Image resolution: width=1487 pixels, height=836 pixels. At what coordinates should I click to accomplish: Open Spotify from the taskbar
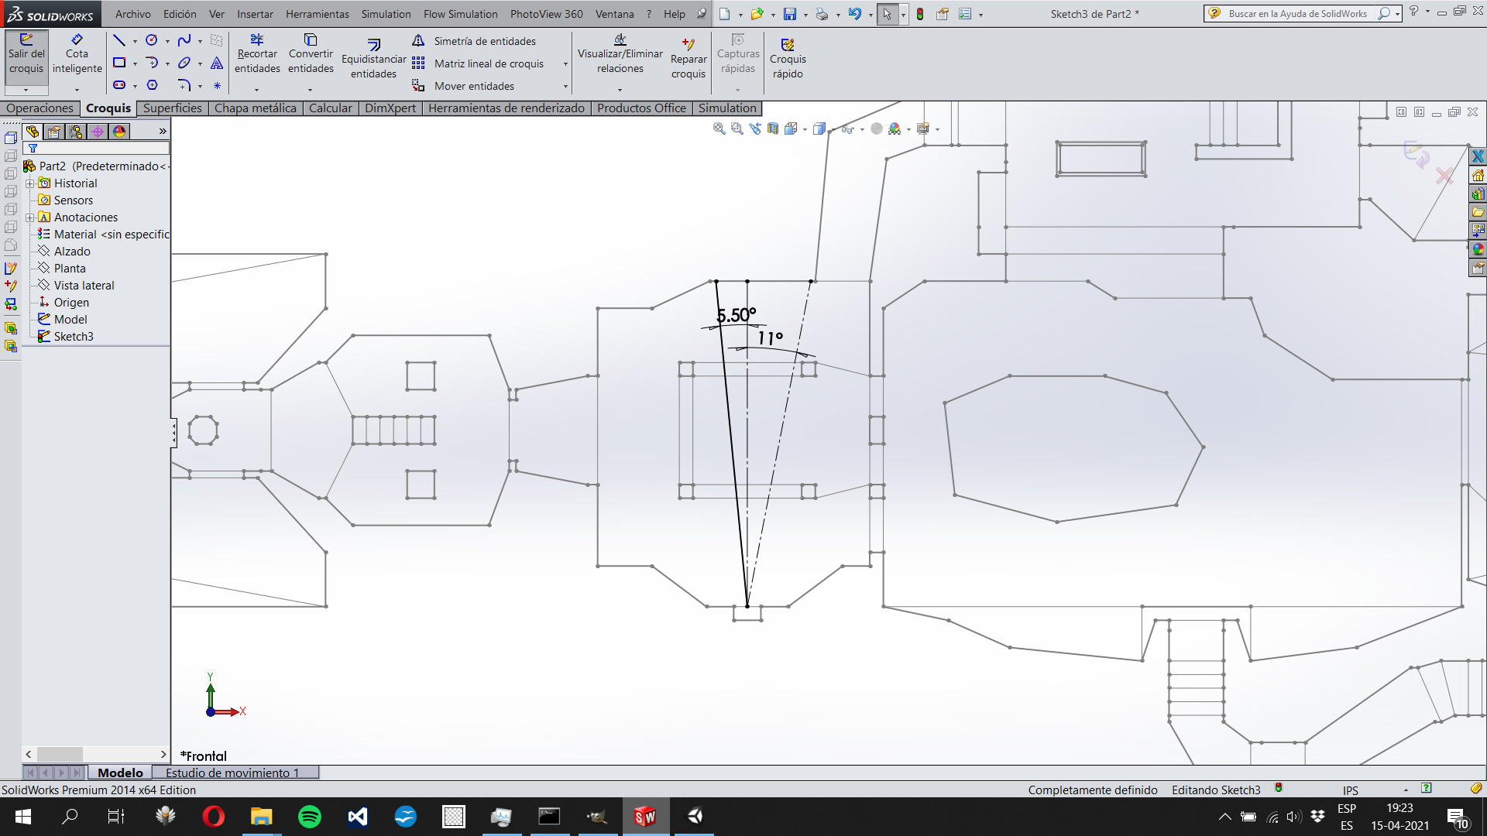click(310, 817)
